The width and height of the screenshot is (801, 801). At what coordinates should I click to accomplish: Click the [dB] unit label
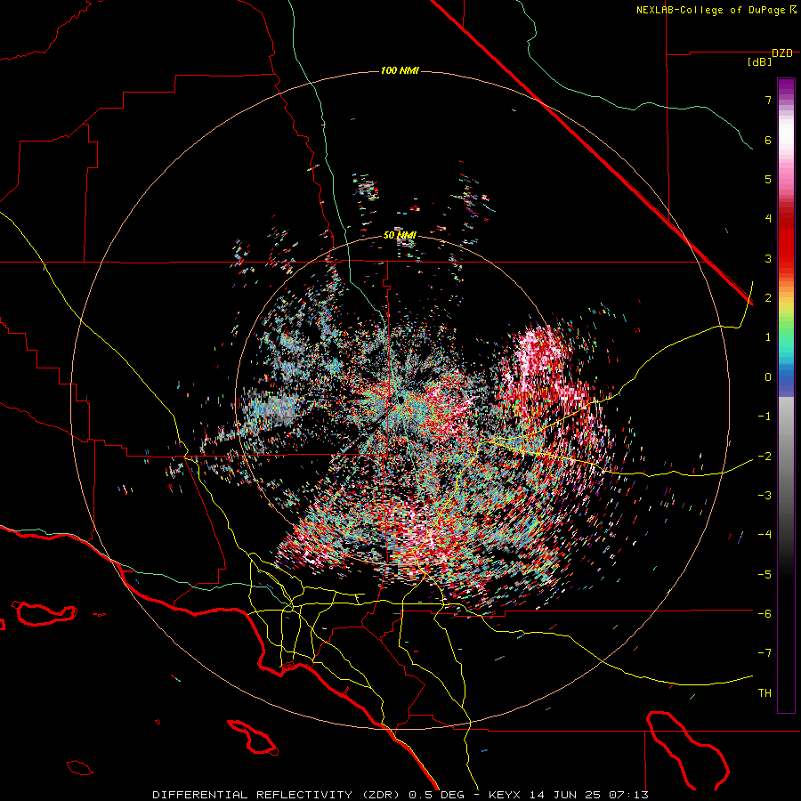(x=759, y=62)
